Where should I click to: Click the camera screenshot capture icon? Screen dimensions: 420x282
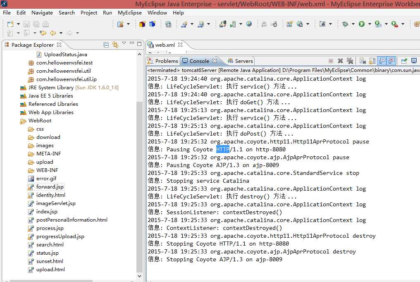pos(322,24)
